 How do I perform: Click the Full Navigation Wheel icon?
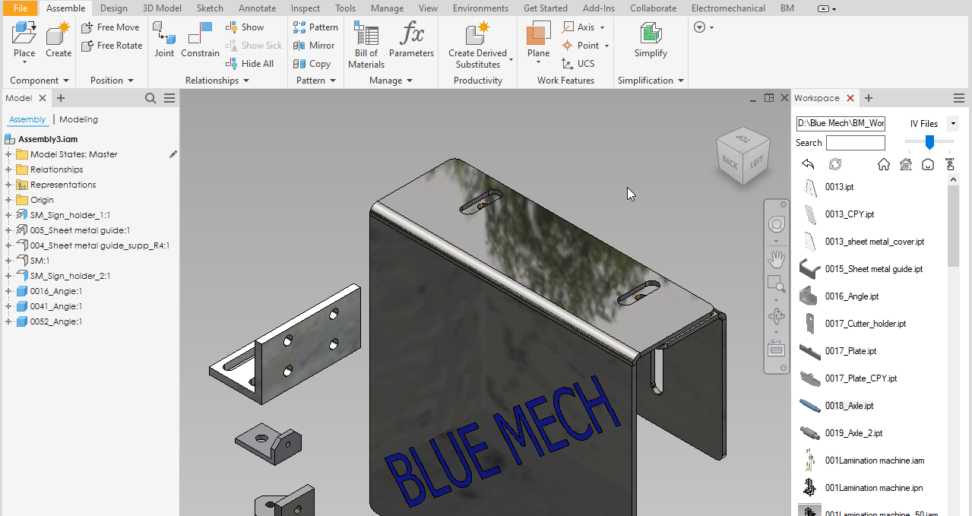pyautogui.click(x=776, y=225)
